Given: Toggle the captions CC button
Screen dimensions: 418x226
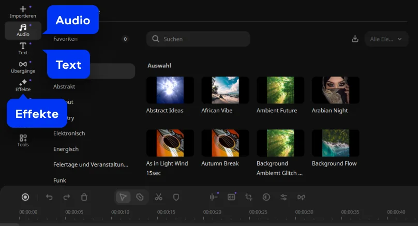Looking at the screenshot, I should pos(231,197).
